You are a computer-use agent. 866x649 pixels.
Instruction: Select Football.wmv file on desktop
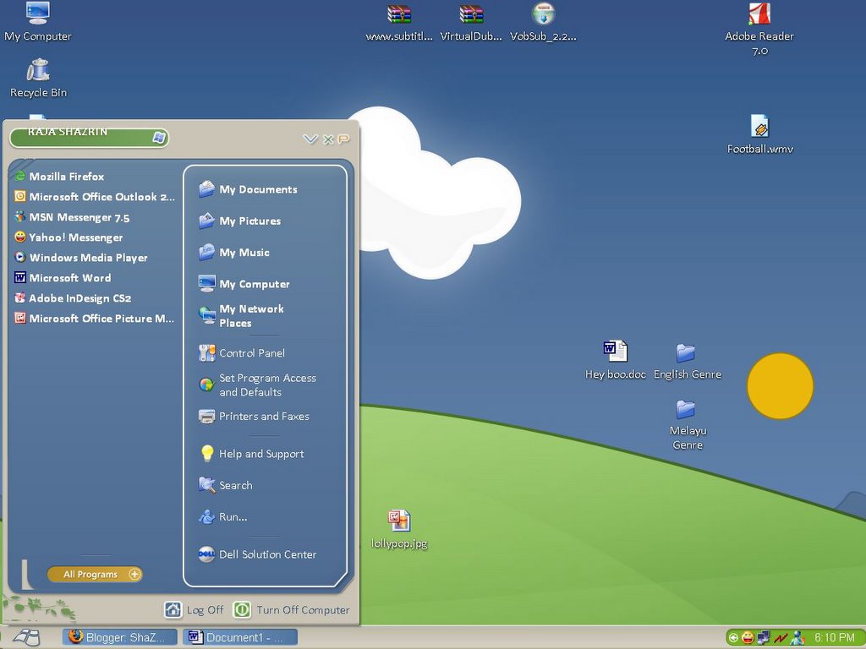pos(760,134)
